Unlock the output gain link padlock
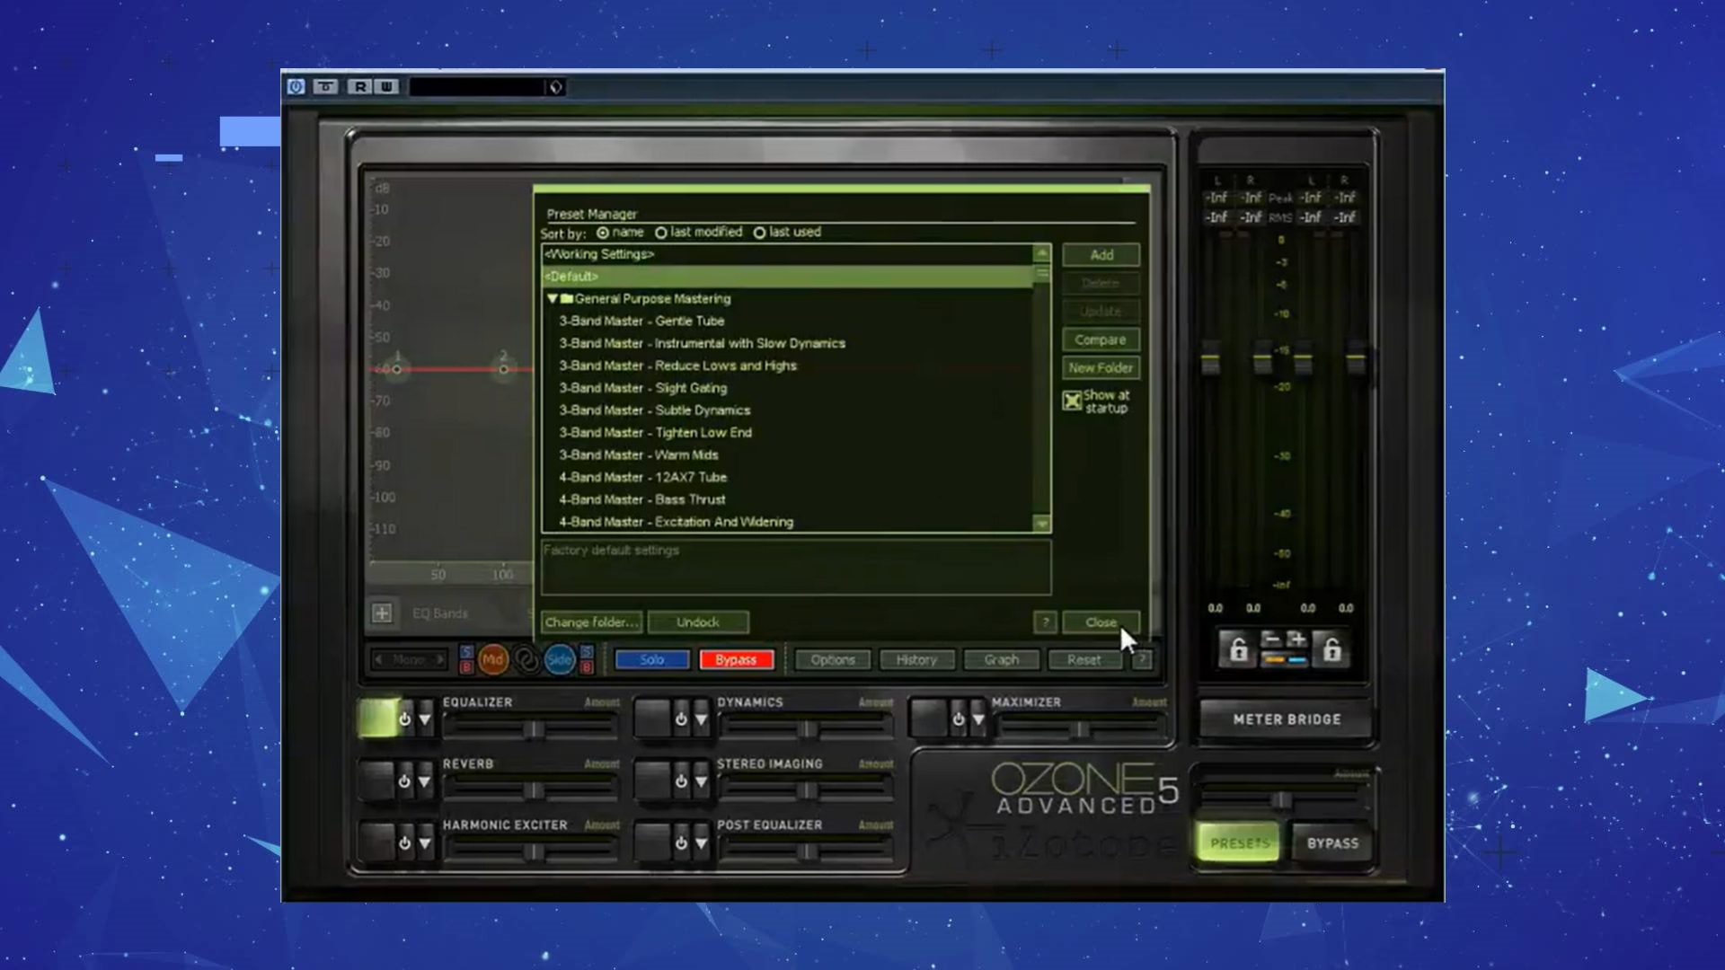The image size is (1725, 970). pyautogui.click(x=1331, y=648)
